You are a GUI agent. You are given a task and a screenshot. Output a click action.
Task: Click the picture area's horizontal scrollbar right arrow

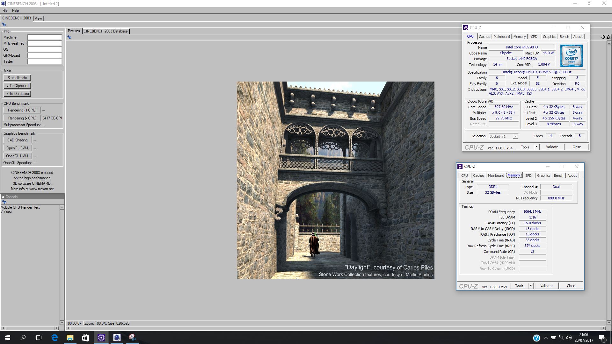pos(603,328)
